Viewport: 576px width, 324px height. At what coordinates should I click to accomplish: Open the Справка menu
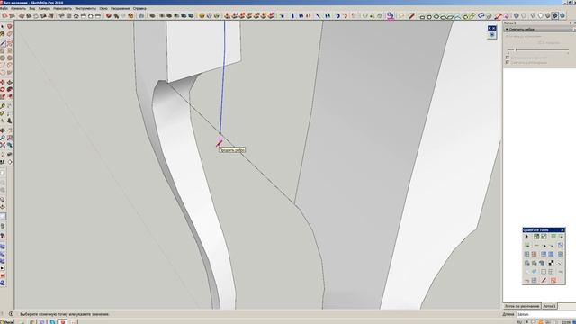[139, 8]
